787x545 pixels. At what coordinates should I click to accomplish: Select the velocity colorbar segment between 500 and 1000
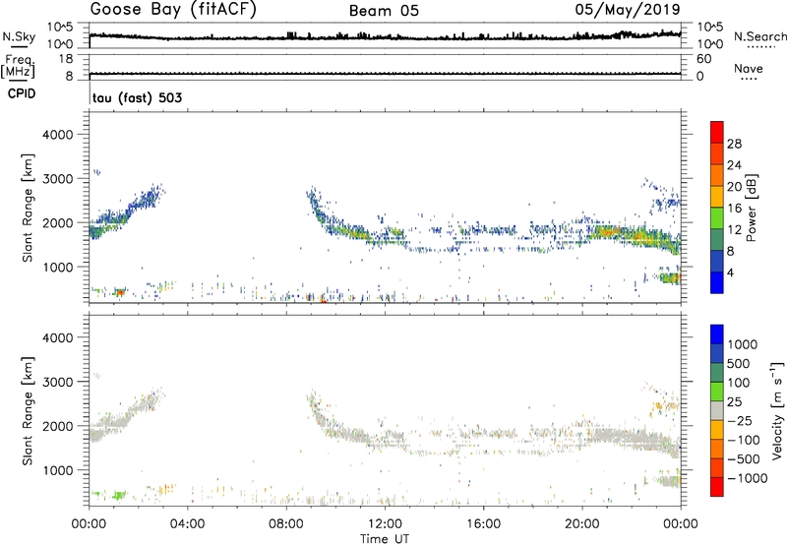[x=717, y=353]
